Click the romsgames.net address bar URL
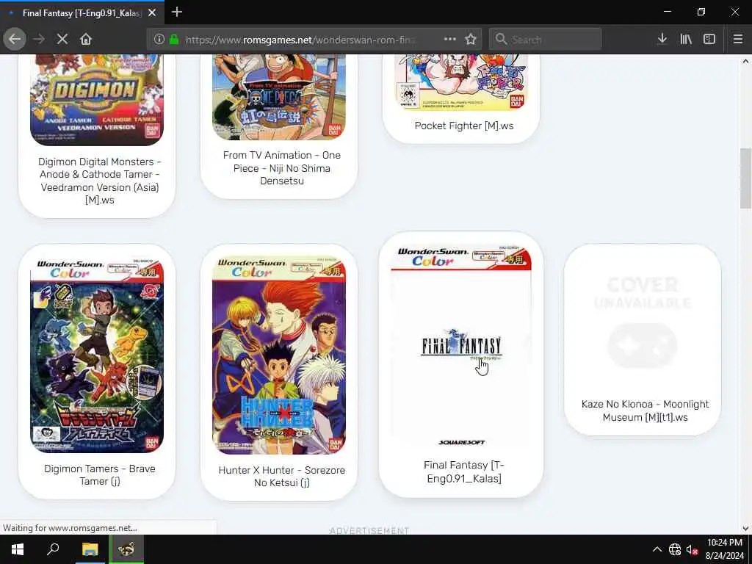 pos(300,40)
